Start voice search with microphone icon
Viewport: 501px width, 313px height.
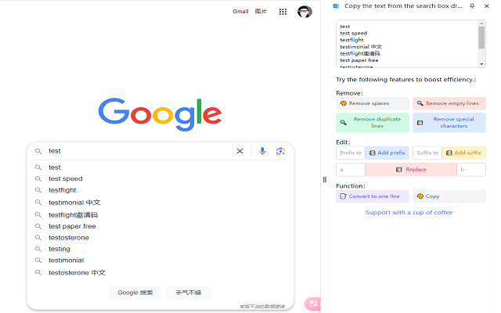point(262,151)
